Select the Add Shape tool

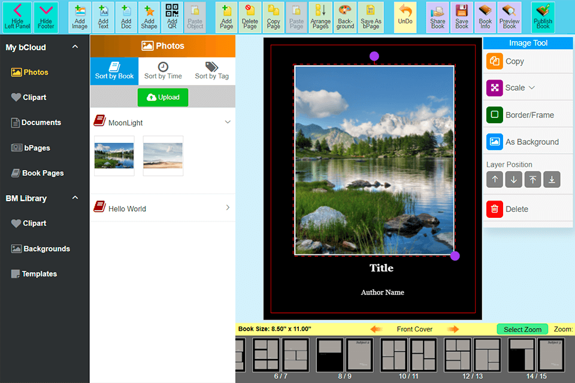[x=149, y=17]
